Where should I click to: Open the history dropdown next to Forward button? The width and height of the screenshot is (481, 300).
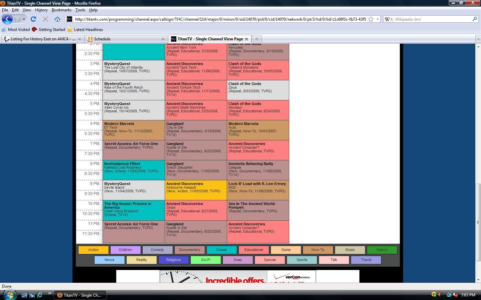pyautogui.click(x=24, y=19)
